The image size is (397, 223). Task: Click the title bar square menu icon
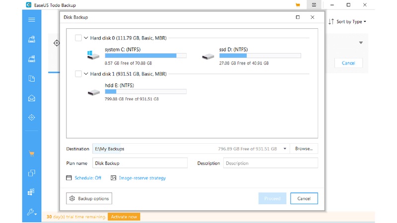314,5
